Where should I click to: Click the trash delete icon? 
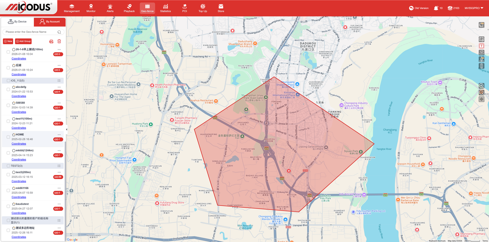pos(59,41)
